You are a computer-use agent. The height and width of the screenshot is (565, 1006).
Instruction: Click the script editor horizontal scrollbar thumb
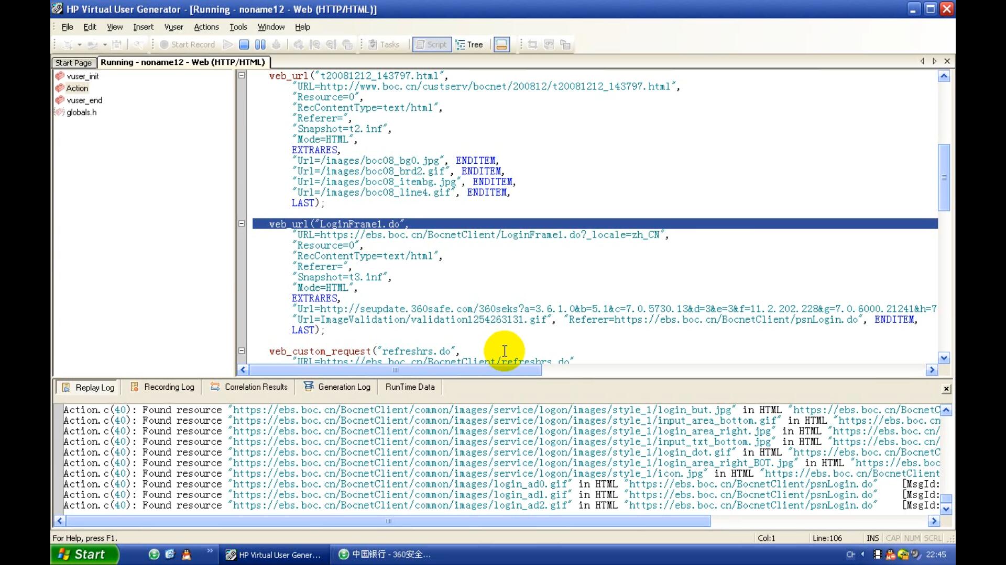(x=396, y=370)
